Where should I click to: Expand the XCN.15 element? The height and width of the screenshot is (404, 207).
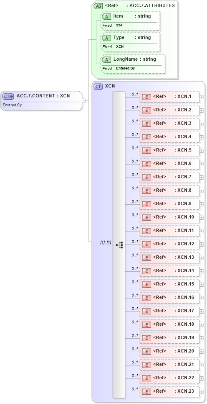pos(201,285)
